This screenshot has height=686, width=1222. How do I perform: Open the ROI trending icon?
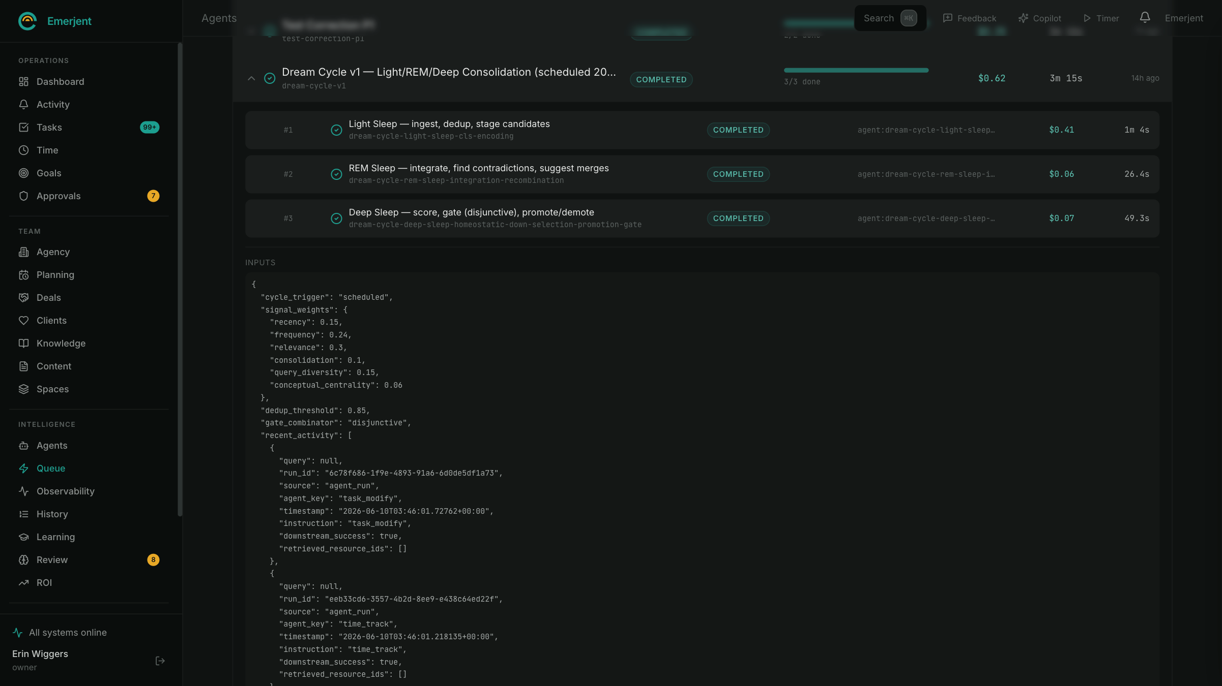pyautogui.click(x=23, y=582)
